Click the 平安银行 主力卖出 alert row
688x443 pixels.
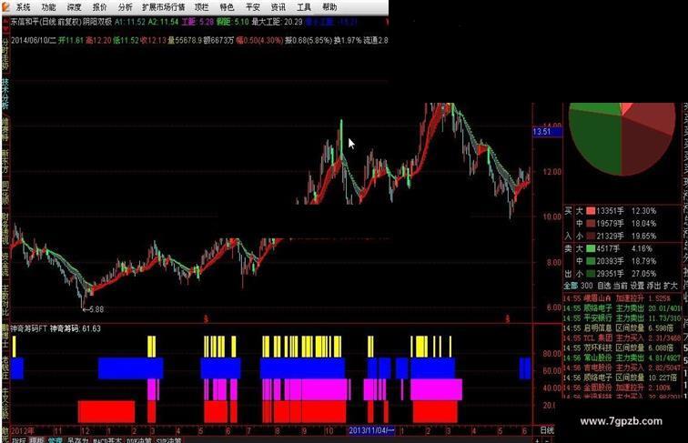(622, 318)
